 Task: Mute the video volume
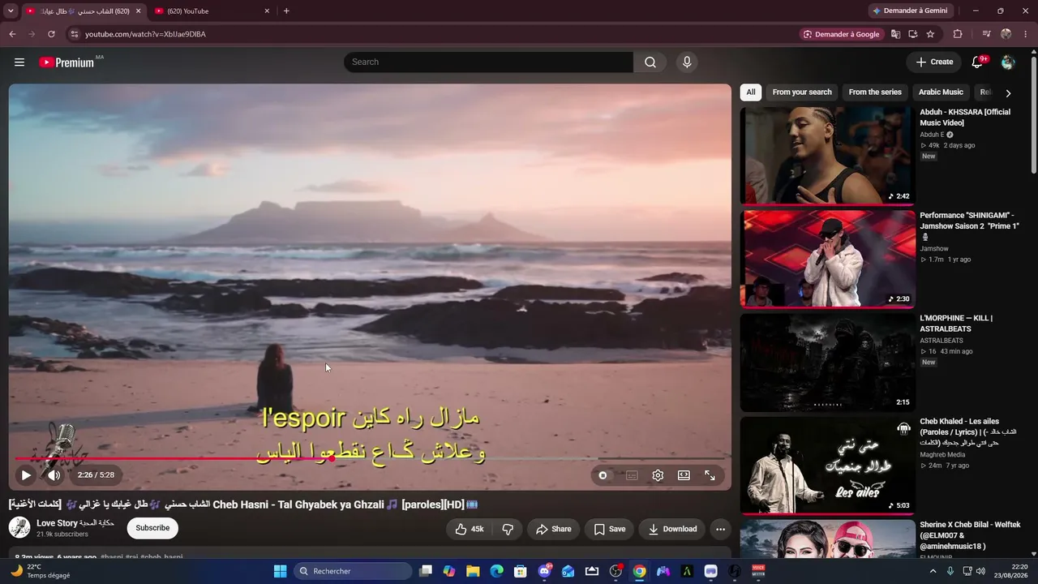click(x=54, y=475)
